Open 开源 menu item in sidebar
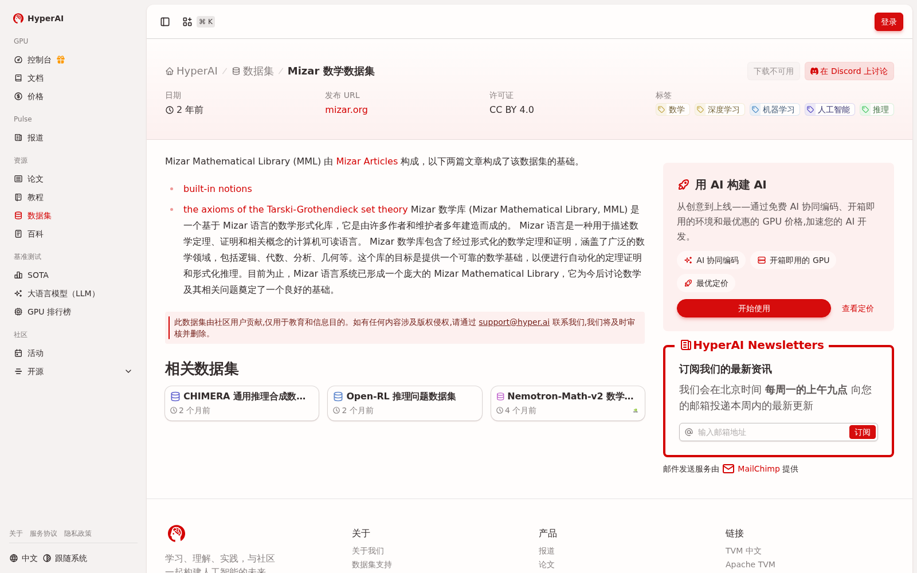 click(73, 371)
